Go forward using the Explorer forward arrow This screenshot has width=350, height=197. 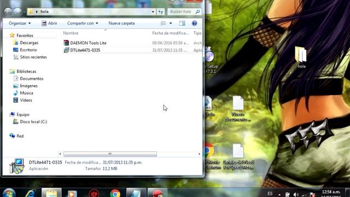pos(17,11)
